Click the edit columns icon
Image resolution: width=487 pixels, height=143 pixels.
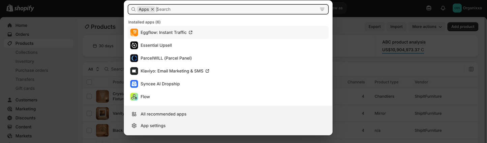pyautogui.click(x=471, y=69)
